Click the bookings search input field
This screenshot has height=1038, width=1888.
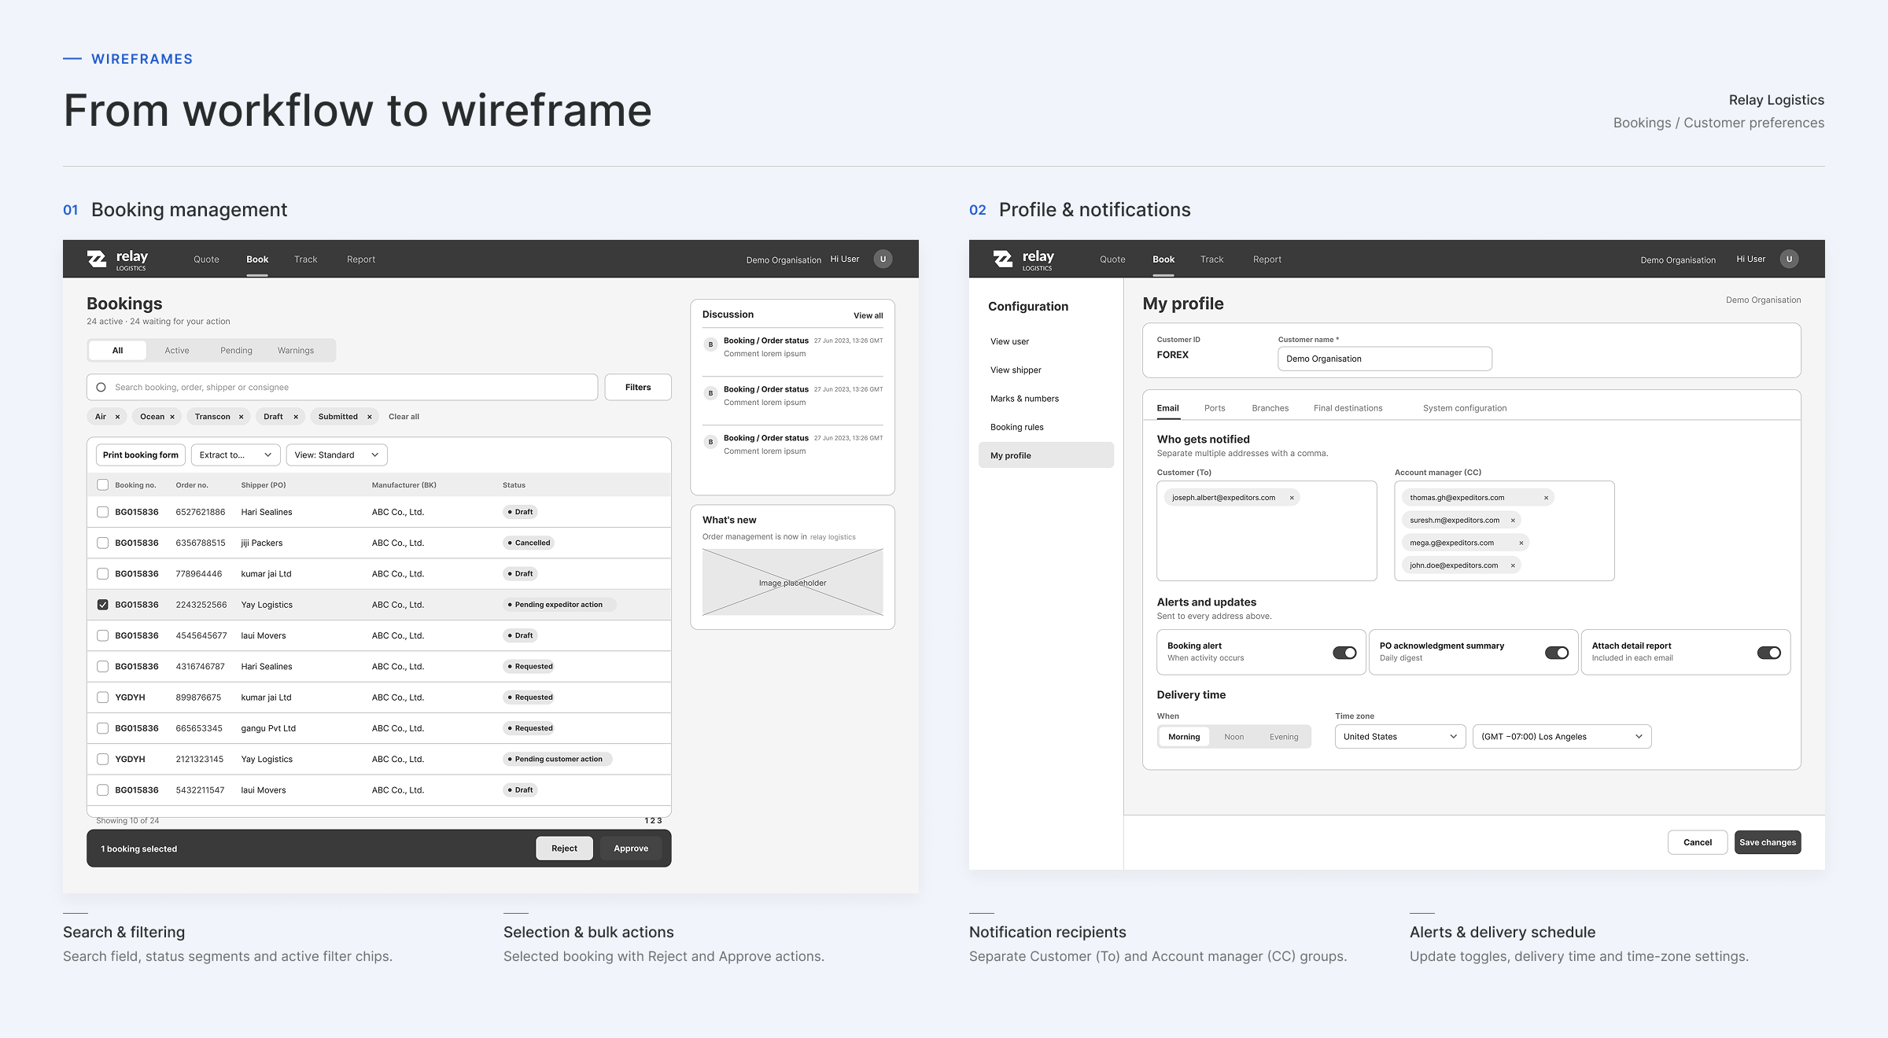coord(342,388)
